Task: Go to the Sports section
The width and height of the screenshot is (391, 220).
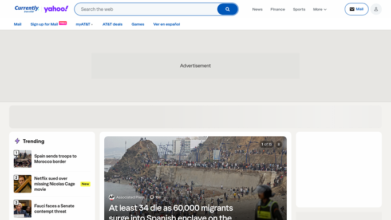Action: (x=299, y=9)
